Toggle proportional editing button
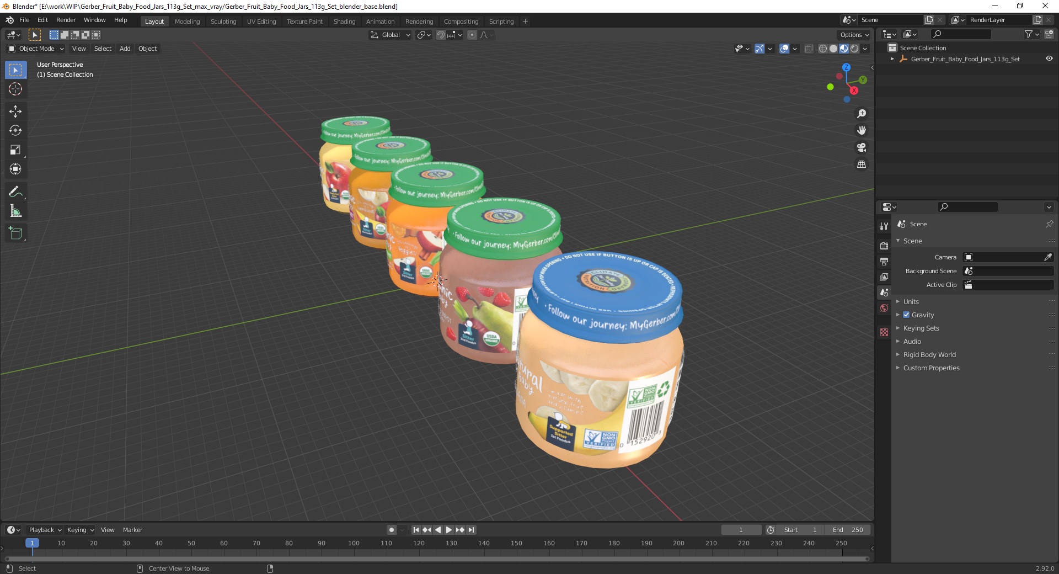 coord(472,35)
